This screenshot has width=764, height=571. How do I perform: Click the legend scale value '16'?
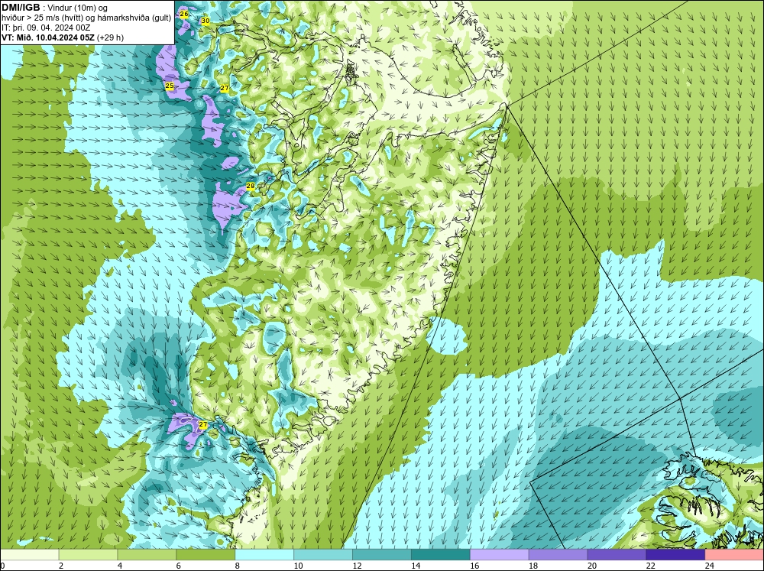click(x=474, y=566)
